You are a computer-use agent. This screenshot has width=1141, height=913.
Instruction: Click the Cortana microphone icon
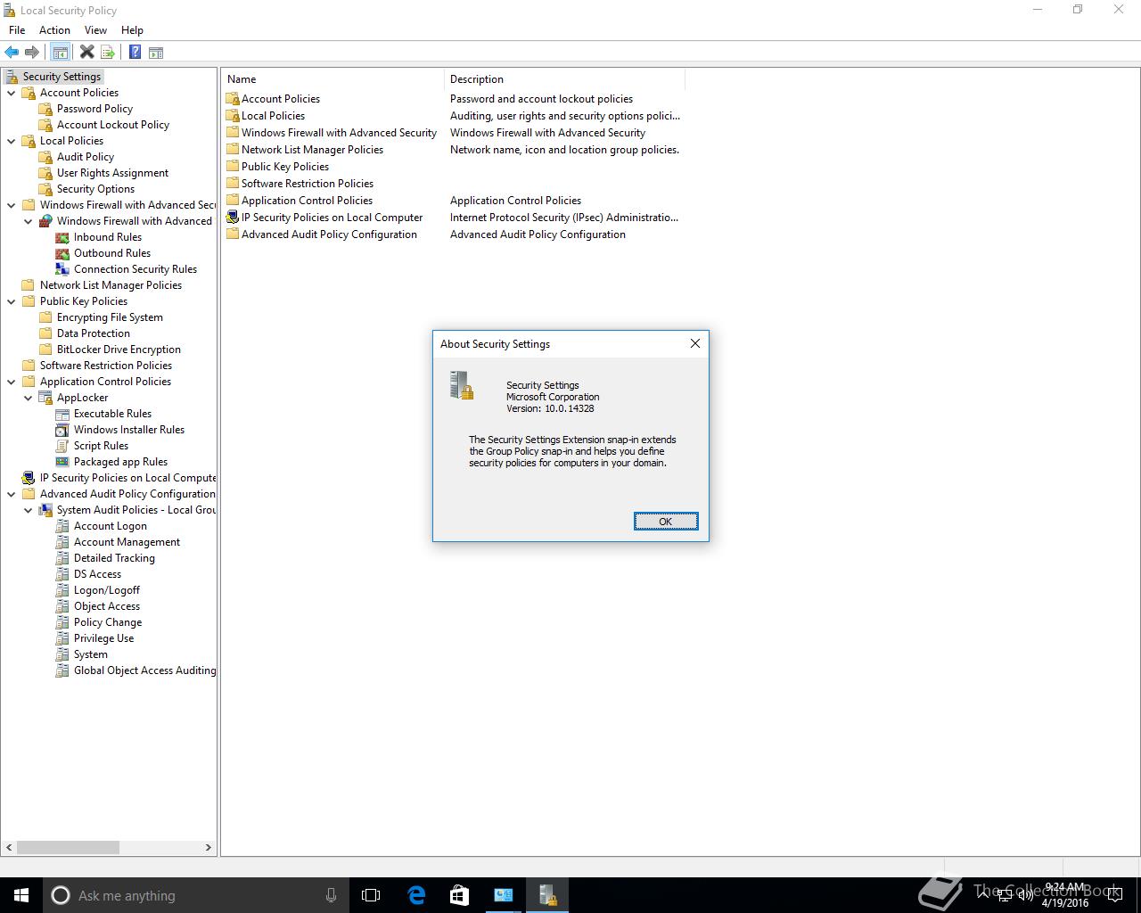[331, 895]
